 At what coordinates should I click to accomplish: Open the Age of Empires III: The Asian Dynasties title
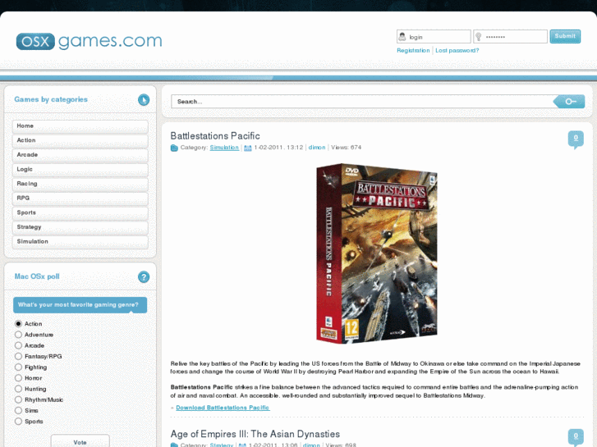[255, 434]
